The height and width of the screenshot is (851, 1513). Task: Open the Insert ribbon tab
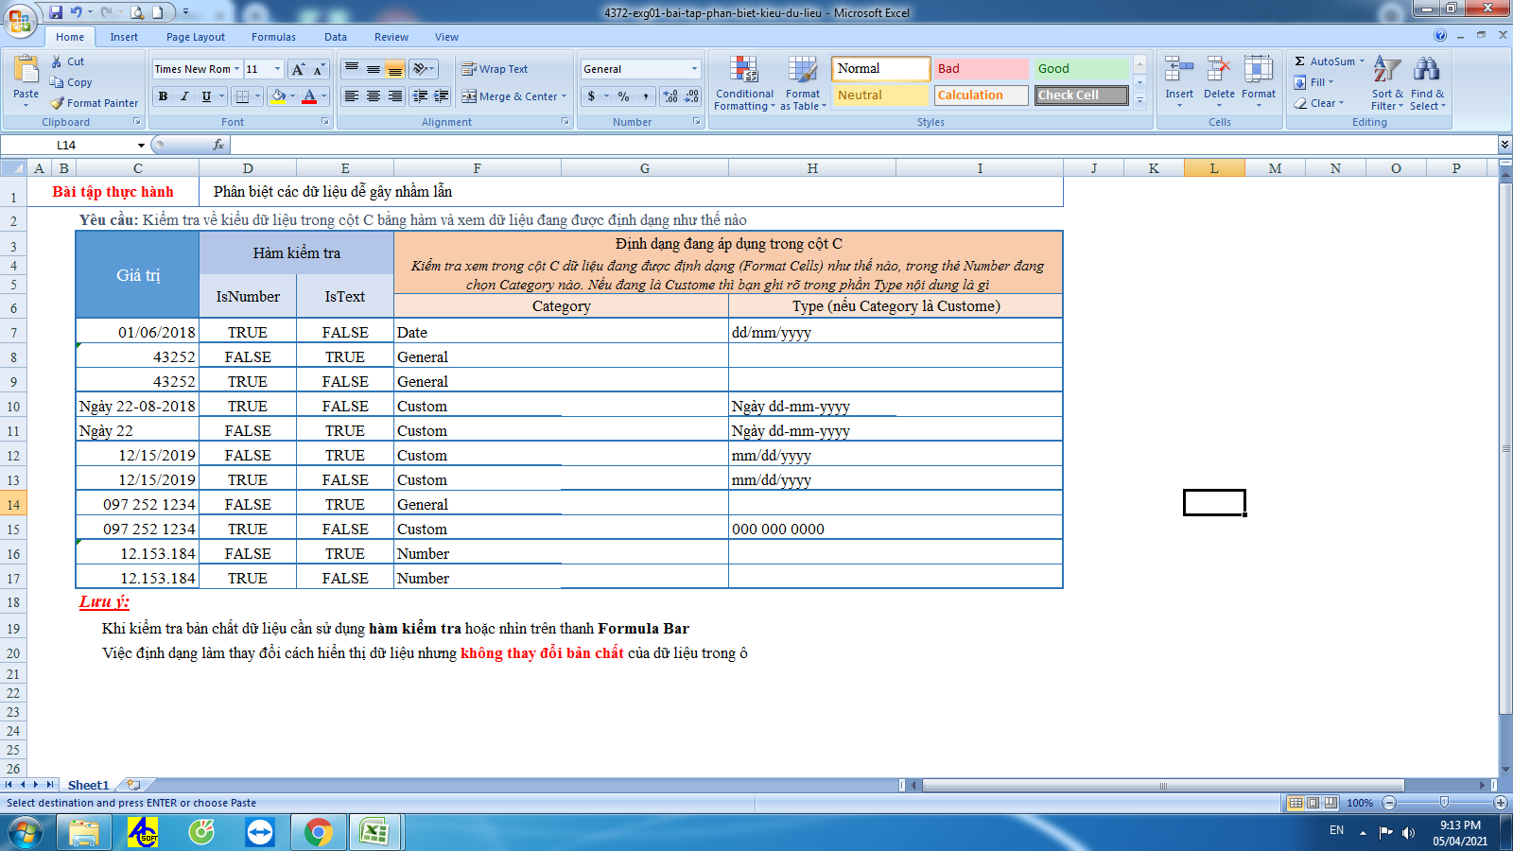click(124, 37)
